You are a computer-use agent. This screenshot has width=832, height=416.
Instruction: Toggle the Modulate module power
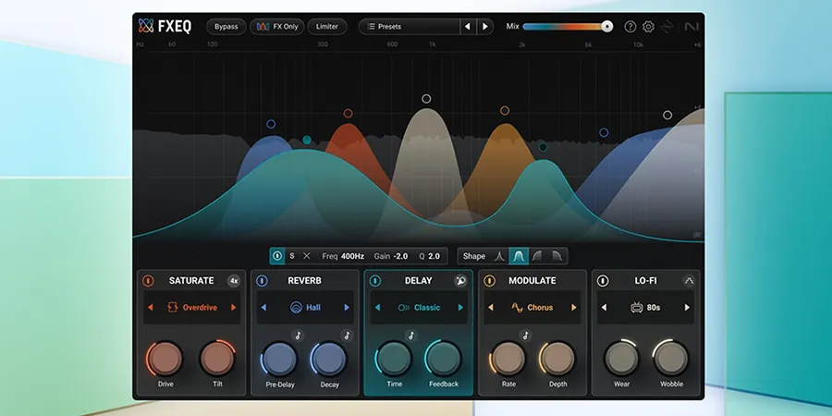tap(489, 281)
